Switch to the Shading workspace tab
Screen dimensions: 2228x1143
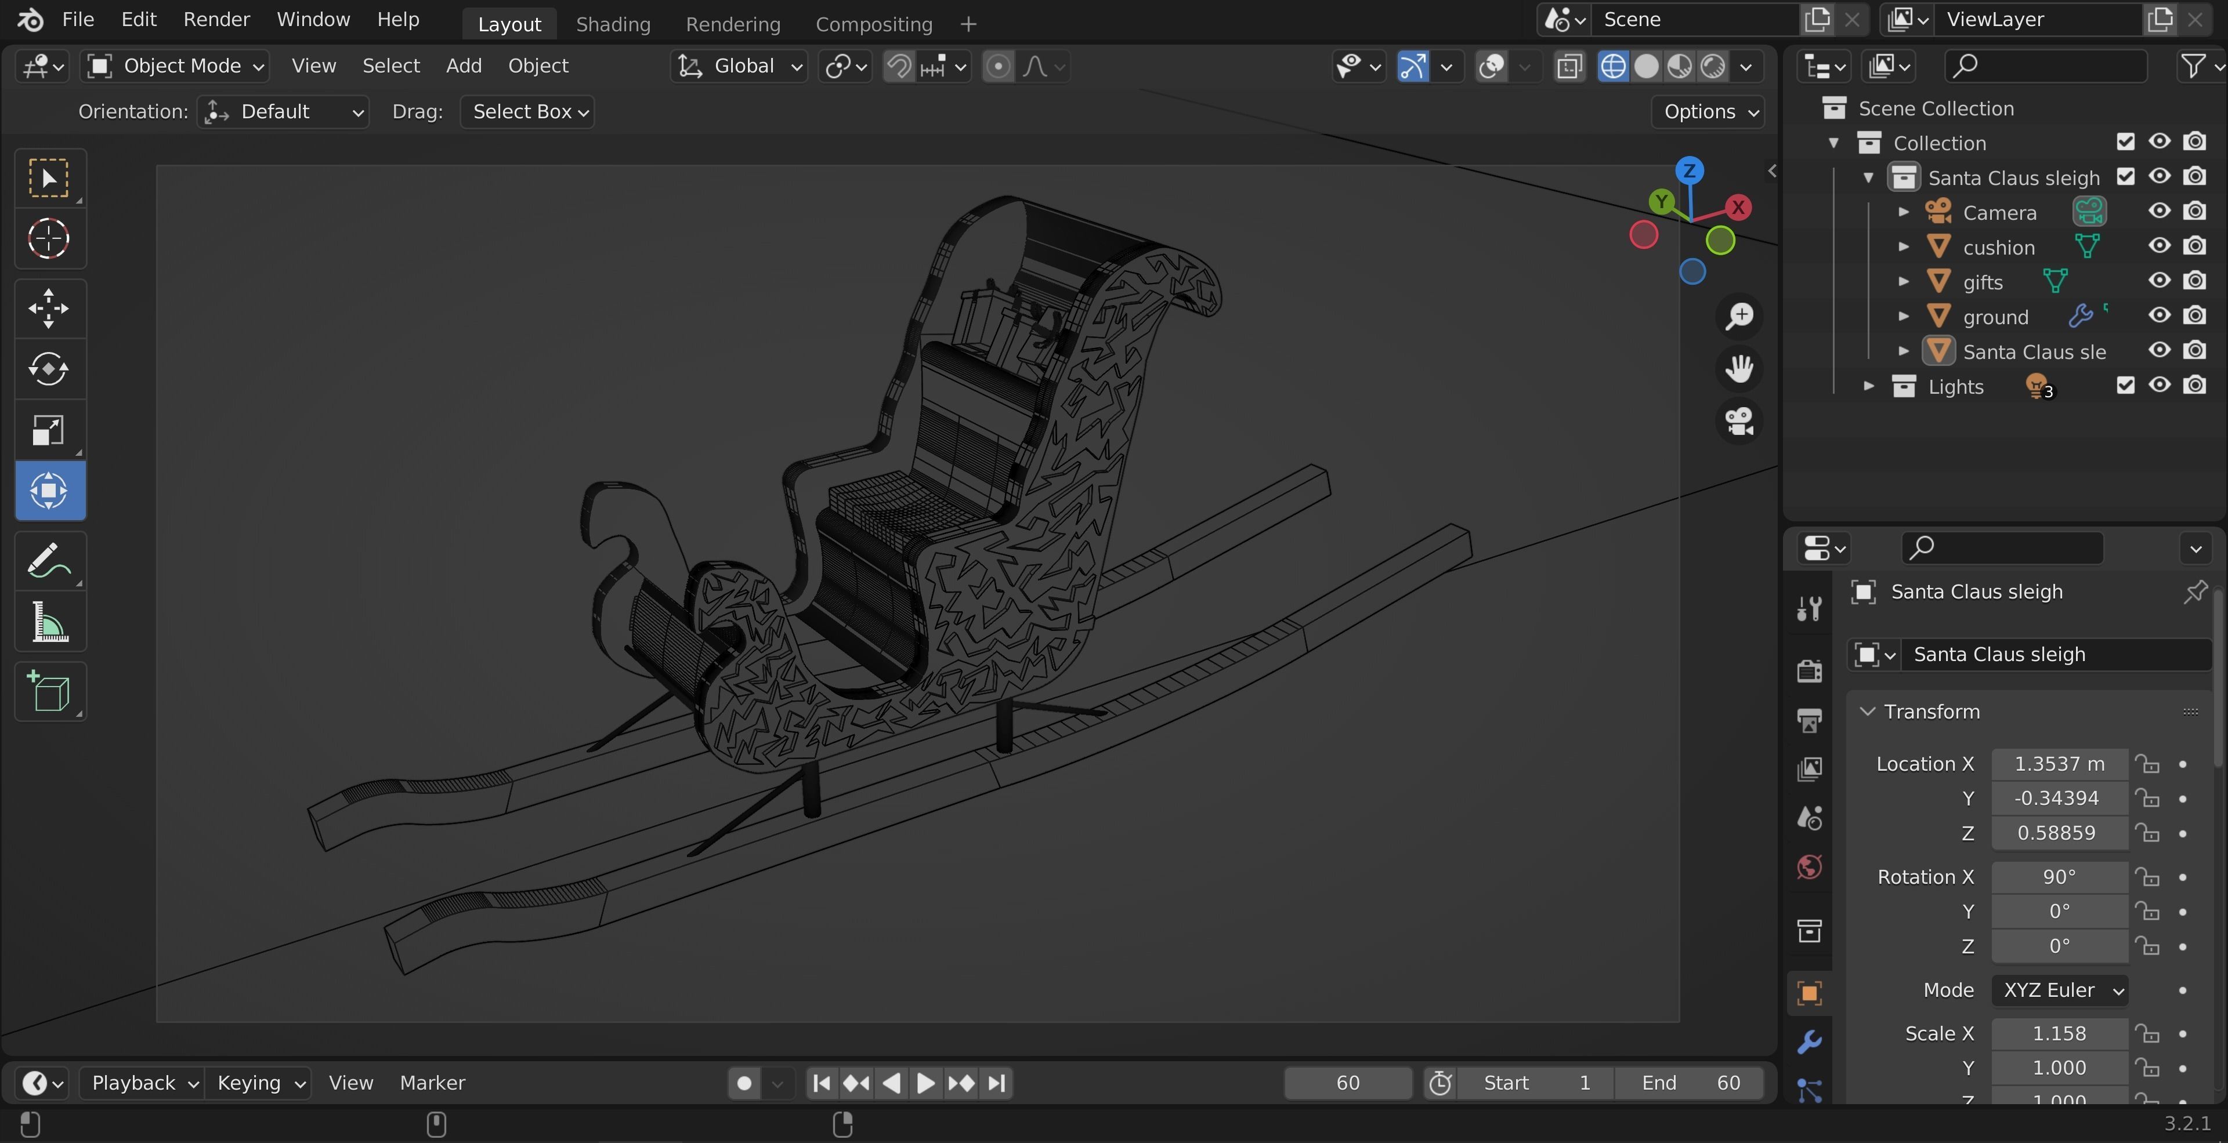tap(612, 24)
